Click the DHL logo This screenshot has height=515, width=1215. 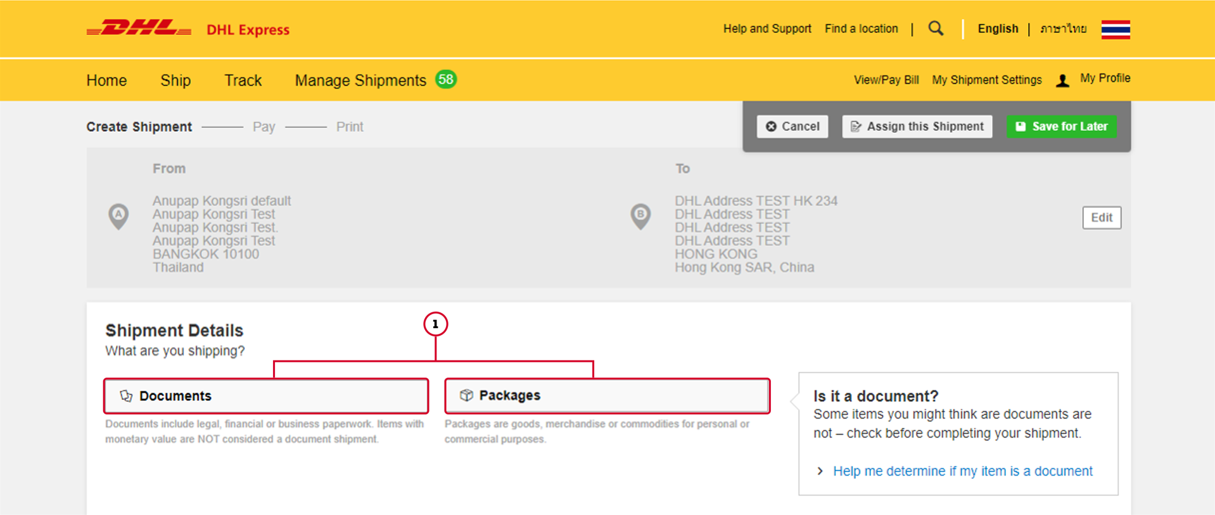coord(139,29)
